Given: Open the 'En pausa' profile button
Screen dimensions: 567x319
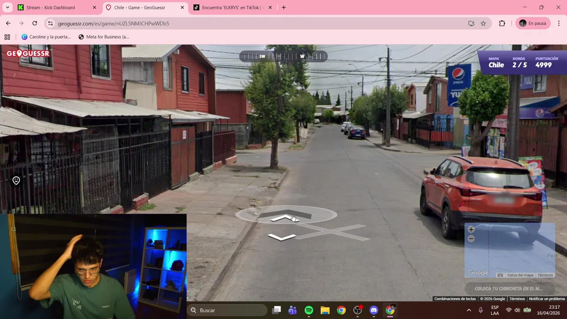Looking at the screenshot, I should pos(533,23).
